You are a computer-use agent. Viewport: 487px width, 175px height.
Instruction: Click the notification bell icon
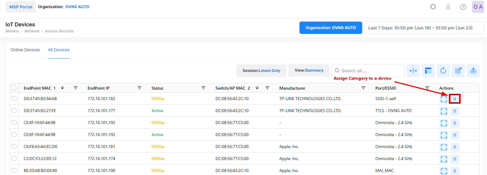(448, 7)
